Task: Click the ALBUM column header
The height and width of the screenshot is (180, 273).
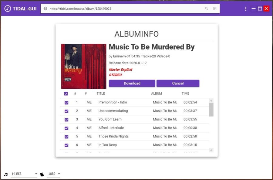Action: (x=157, y=93)
